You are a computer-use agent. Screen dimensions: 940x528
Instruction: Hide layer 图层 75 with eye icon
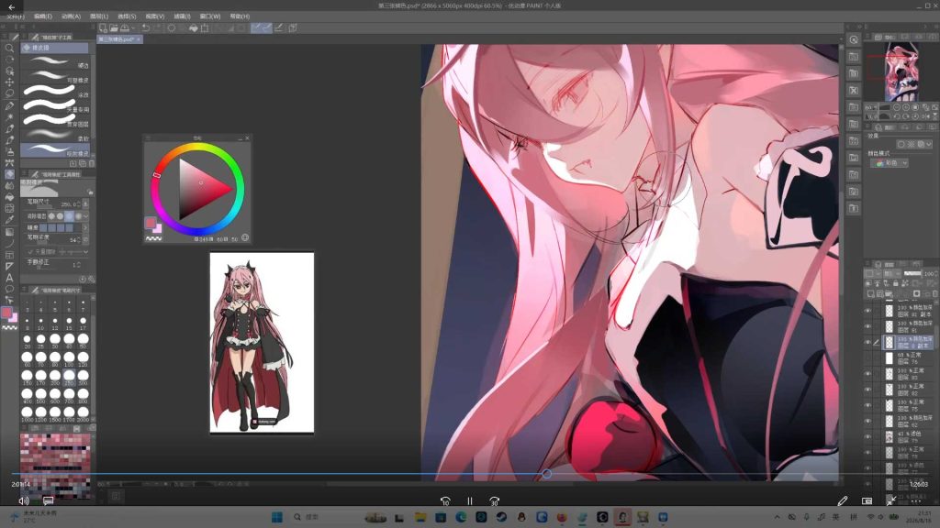[x=867, y=405]
